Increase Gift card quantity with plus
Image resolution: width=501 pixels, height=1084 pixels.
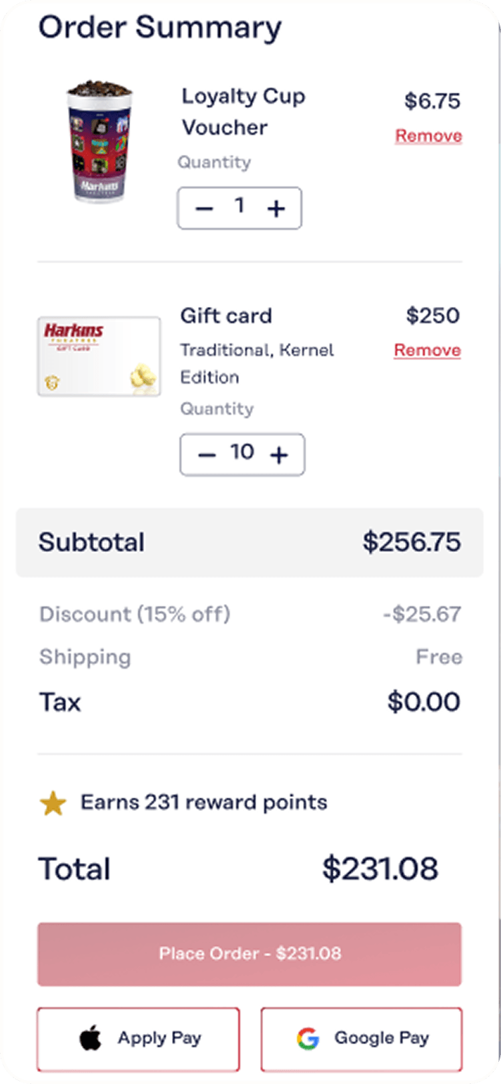279,455
